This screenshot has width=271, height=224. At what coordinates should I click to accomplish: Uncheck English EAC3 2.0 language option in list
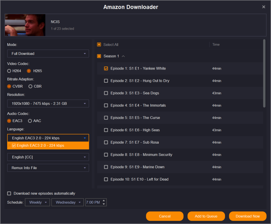pyautogui.click(x=14, y=146)
